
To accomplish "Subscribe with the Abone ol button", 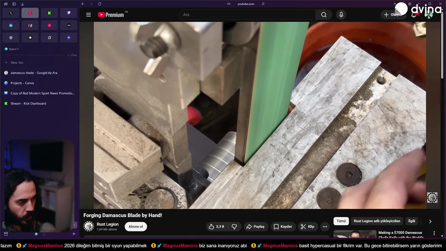I will tap(136, 227).
